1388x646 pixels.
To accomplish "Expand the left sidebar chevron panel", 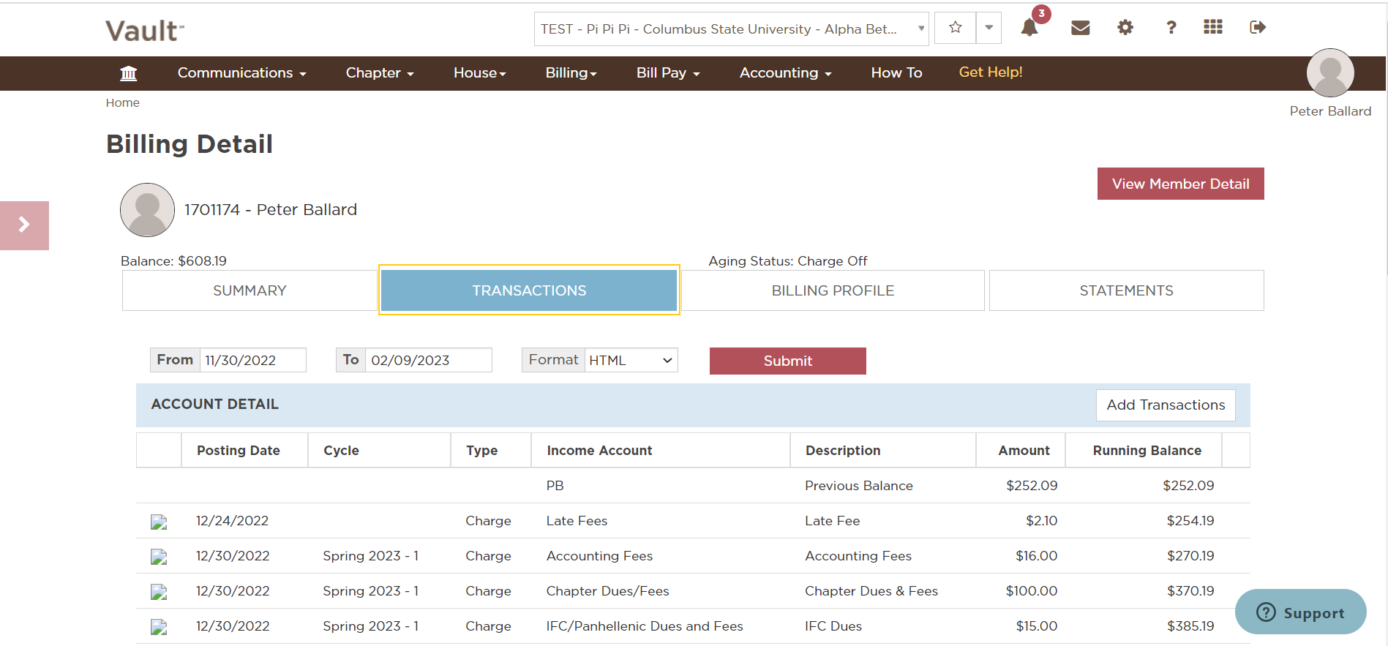I will [x=24, y=225].
